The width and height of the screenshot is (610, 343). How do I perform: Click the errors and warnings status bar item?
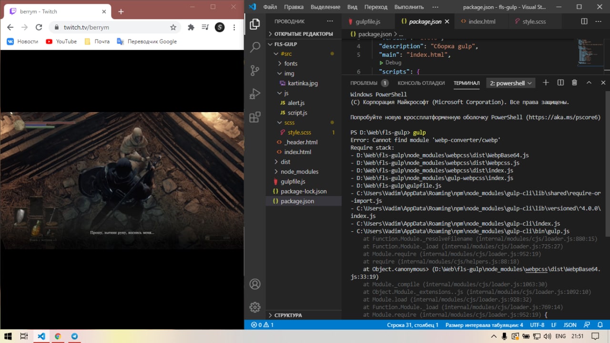pyautogui.click(x=262, y=325)
